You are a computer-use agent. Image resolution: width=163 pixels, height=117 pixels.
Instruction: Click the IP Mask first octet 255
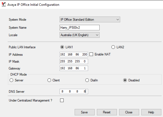63,61
